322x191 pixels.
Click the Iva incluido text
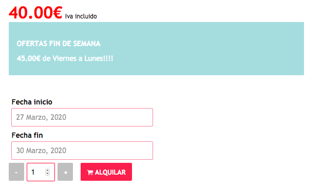click(x=81, y=16)
